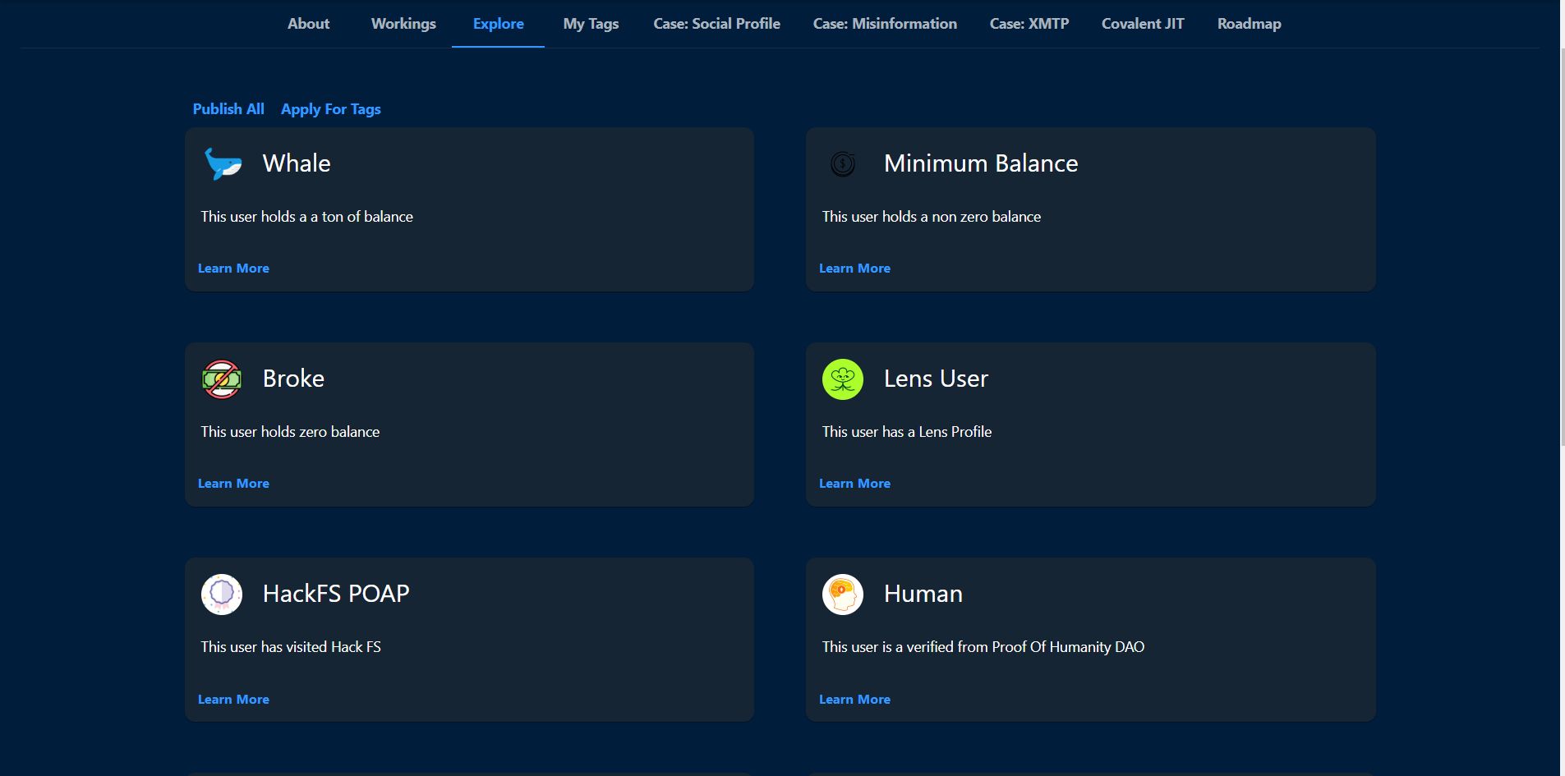1565x776 pixels.
Task: Click "This user holds zero balance" text
Action: point(290,432)
